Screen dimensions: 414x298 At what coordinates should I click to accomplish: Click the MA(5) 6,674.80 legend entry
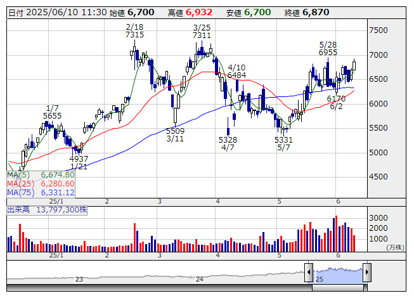tap(41, 175)
